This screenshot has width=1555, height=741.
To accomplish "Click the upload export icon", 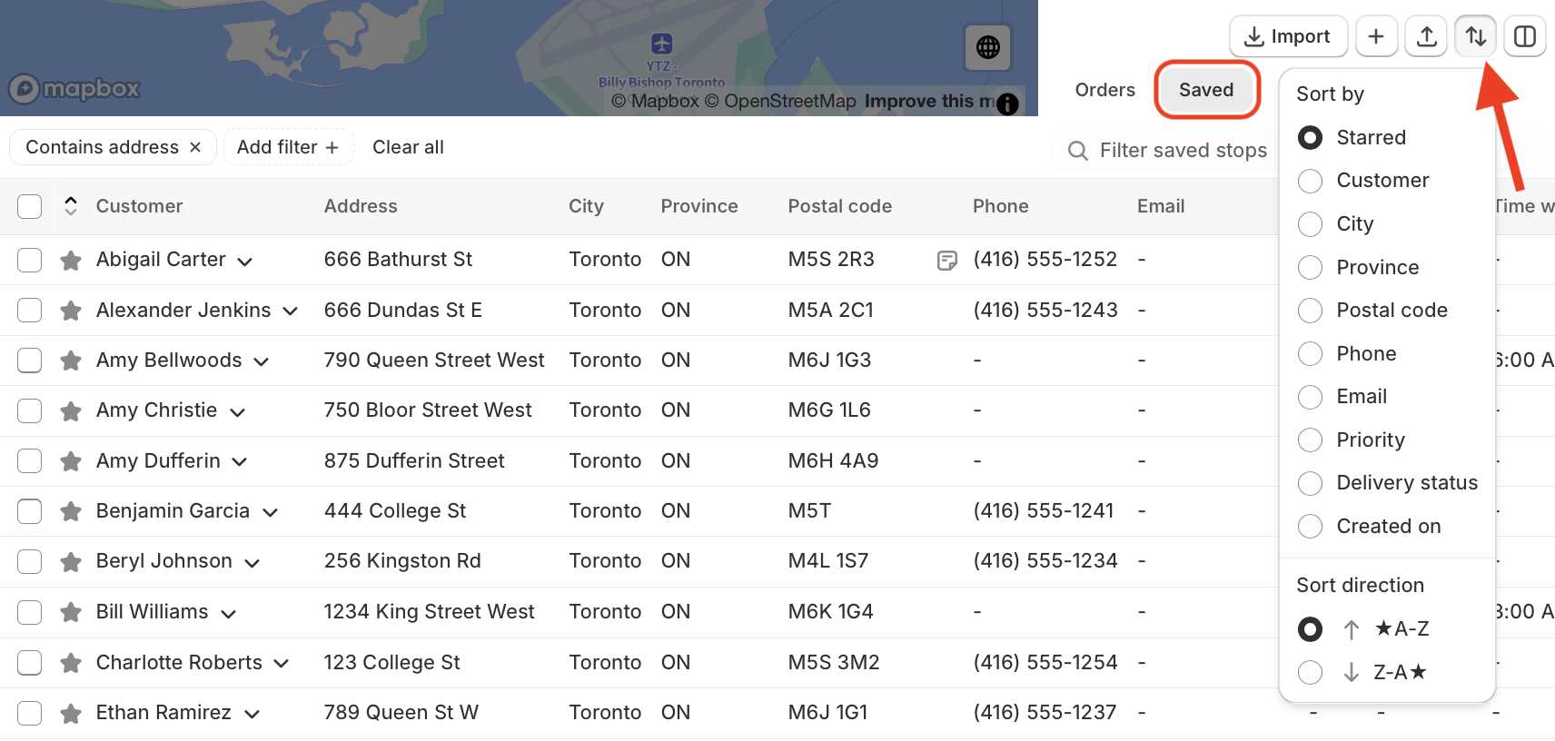I will point(1426,36).
